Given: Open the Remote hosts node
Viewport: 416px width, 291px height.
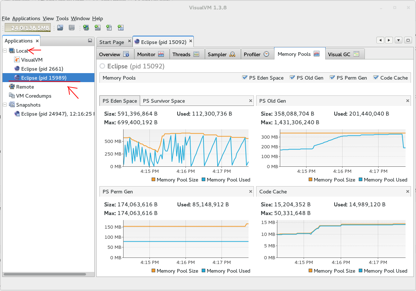Looking at the screenshot, I should [x=25, y=87].
